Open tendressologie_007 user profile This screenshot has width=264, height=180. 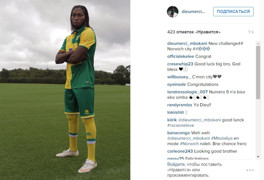187,92
